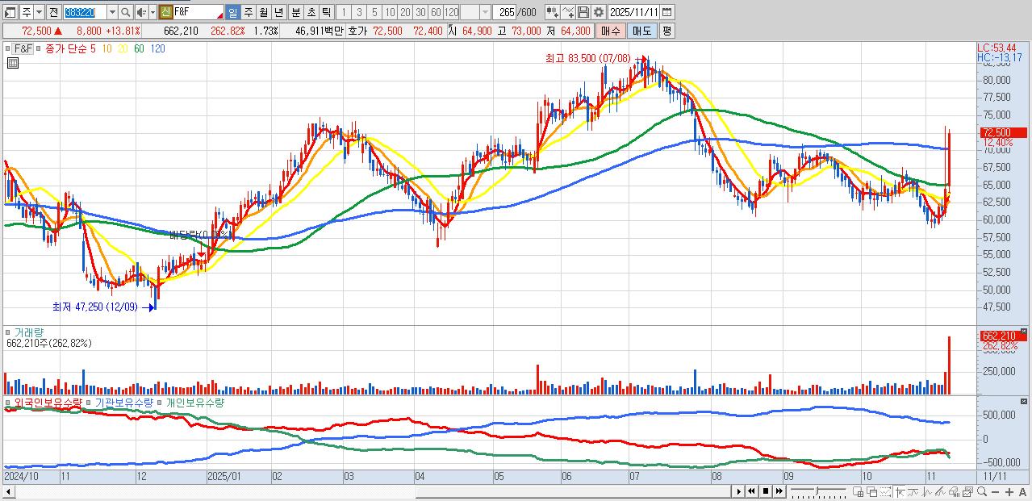
Task: Select the 초 (second) period button
Action: click(x=311, y=12)
